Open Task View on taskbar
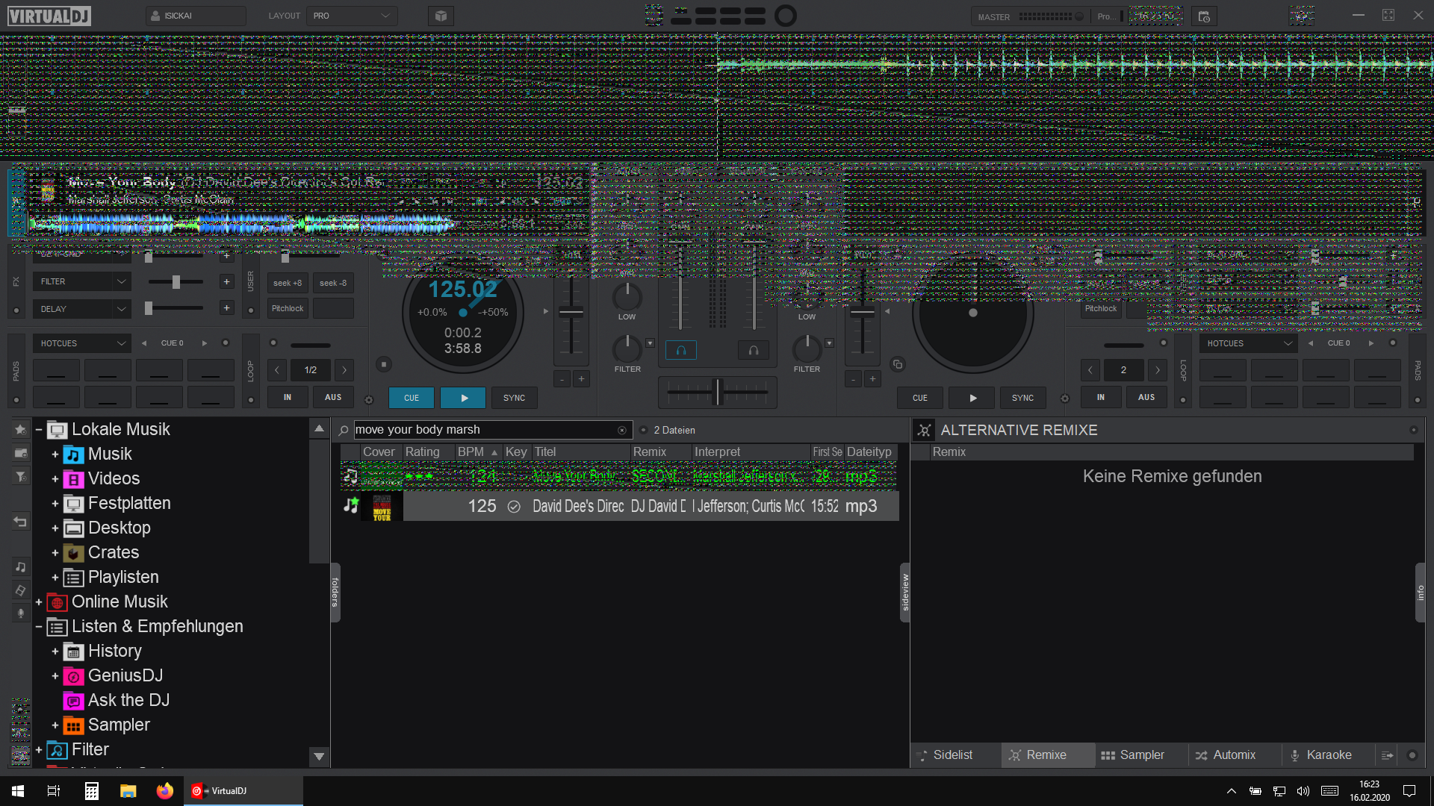1434x806 pixels. [x=54, y=791]
